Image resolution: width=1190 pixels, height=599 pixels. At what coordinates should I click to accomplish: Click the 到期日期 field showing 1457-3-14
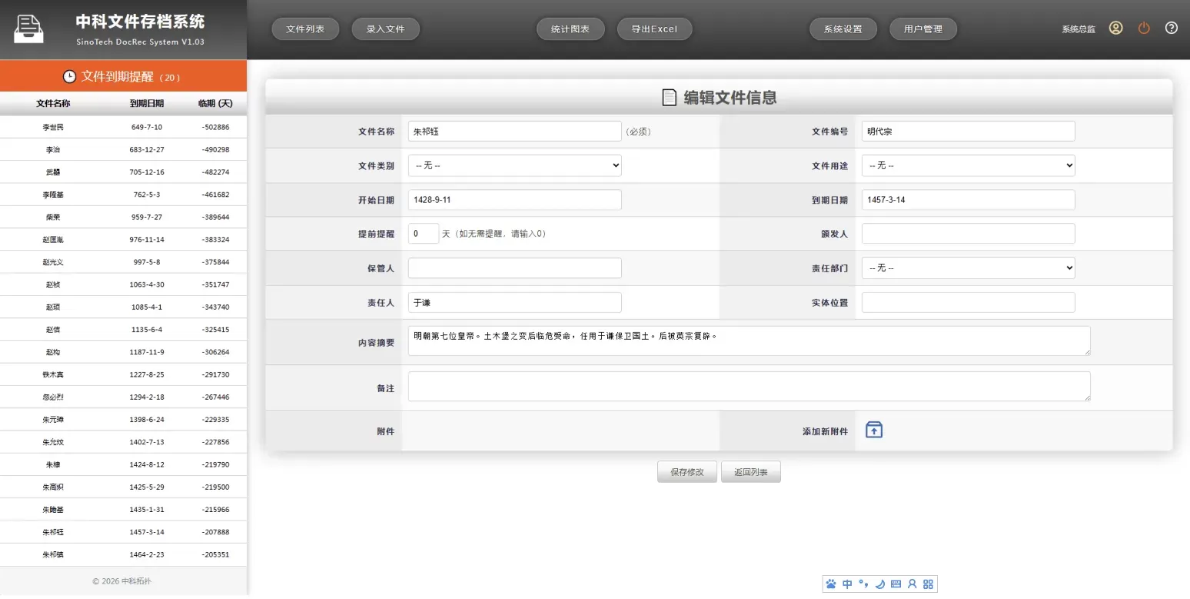(968, 199)
